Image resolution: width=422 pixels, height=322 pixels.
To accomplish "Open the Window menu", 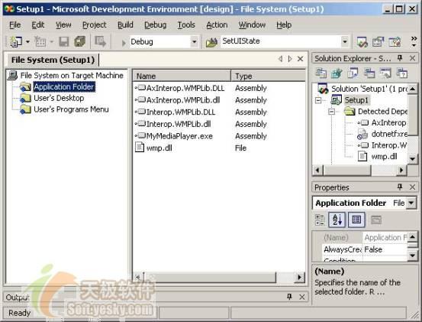I will pyautogui.click(x=252, y=24).
